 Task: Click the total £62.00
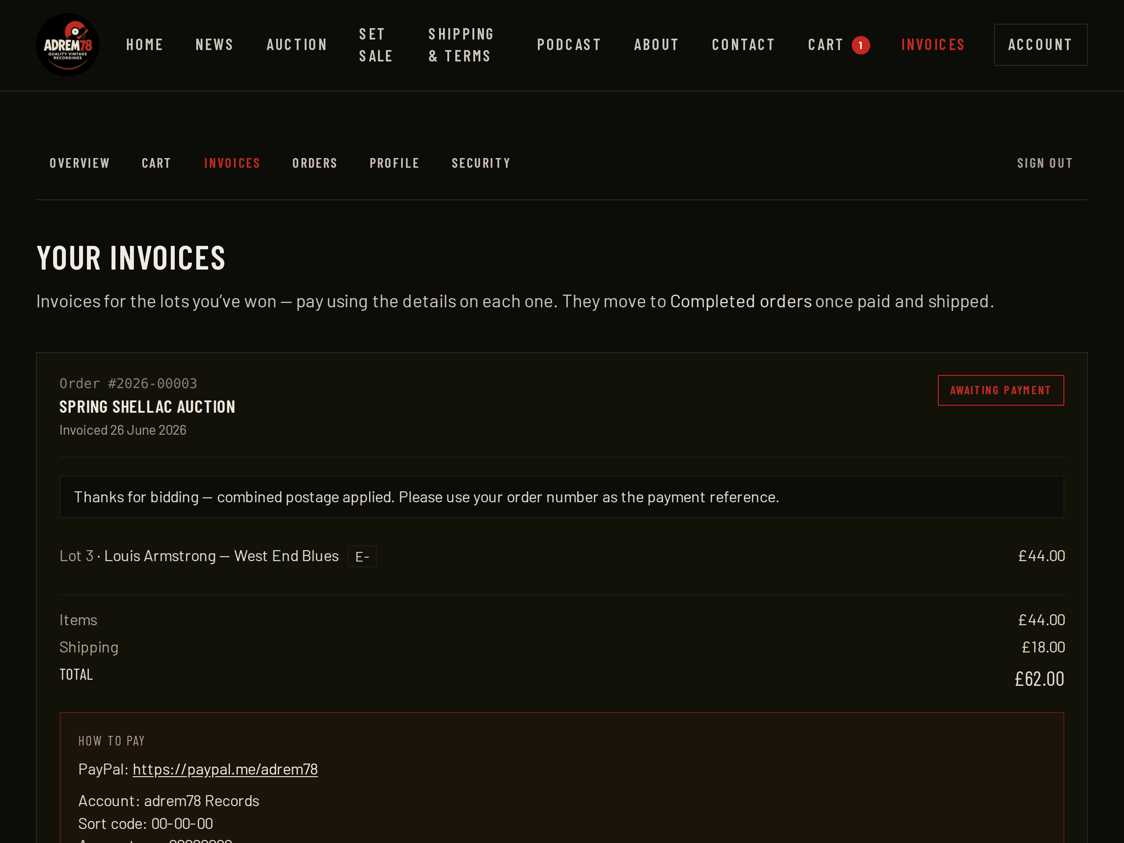(1039, 679)
